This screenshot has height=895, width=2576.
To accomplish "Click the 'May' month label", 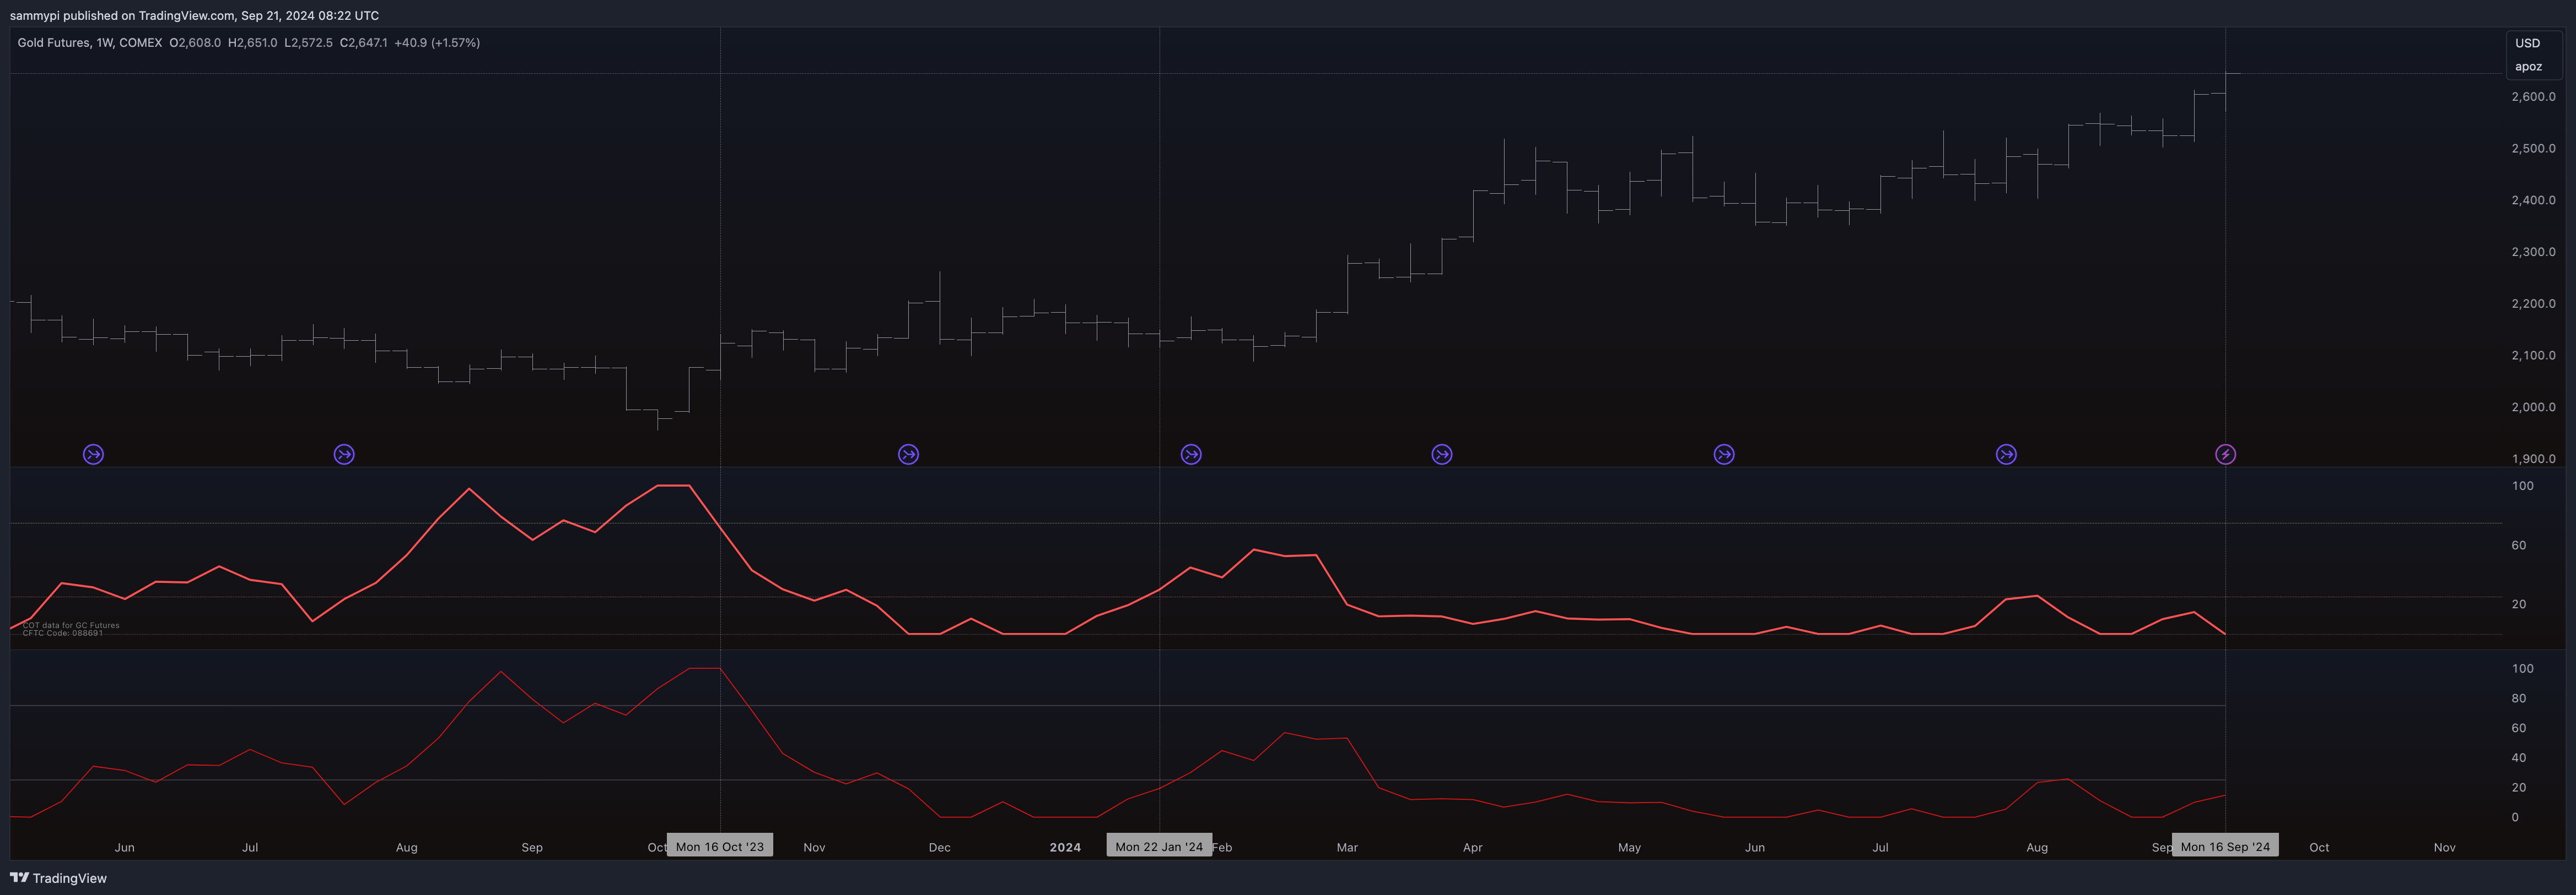I will 1629,848.
